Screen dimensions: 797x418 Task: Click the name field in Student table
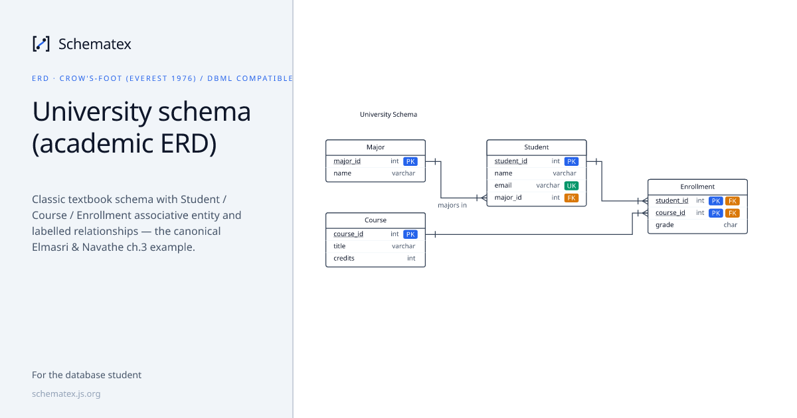click(537, 173)
